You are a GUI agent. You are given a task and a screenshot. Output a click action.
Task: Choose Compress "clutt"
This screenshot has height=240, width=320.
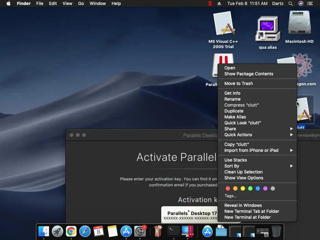point(257,105)
